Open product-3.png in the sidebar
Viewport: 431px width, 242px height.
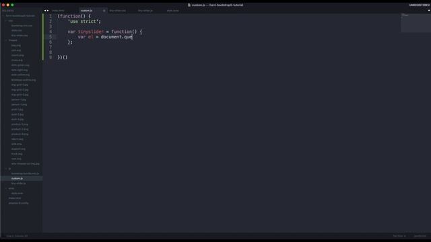pyautogui.click(x=20, y=134)
